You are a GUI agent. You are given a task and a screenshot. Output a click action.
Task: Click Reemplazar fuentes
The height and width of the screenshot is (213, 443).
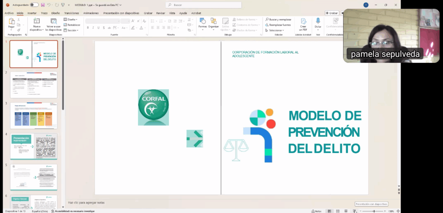click(278, 25)
